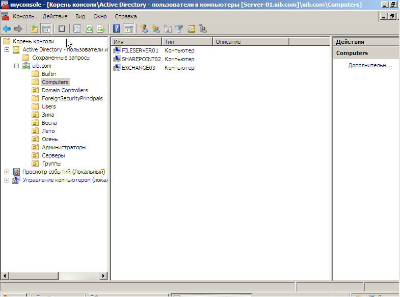The height and width of the screenshot is (297, 400).
Task: Select the Сохраненные запросы folder
Action: coord(61,58)
